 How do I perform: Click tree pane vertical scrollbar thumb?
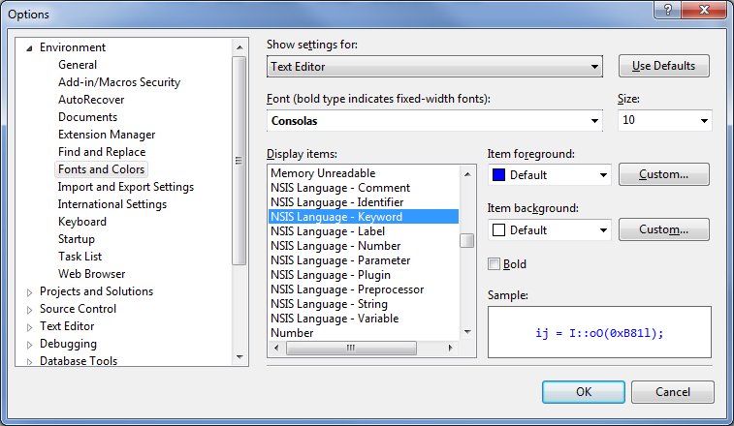(x=239, y=161)
